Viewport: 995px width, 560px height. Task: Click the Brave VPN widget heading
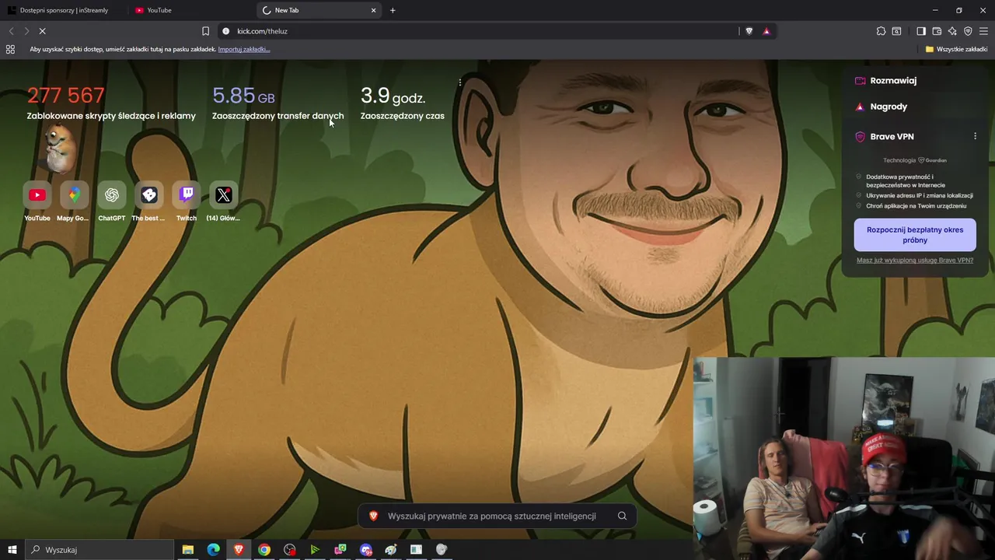(x=892, y=136)
